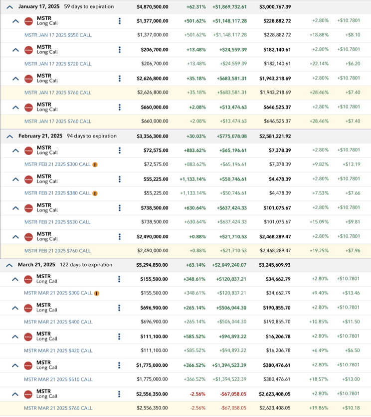The image size is (371, 417).
Task: Click the February group total $3,356,300.00
Action: tap(153, 136)
